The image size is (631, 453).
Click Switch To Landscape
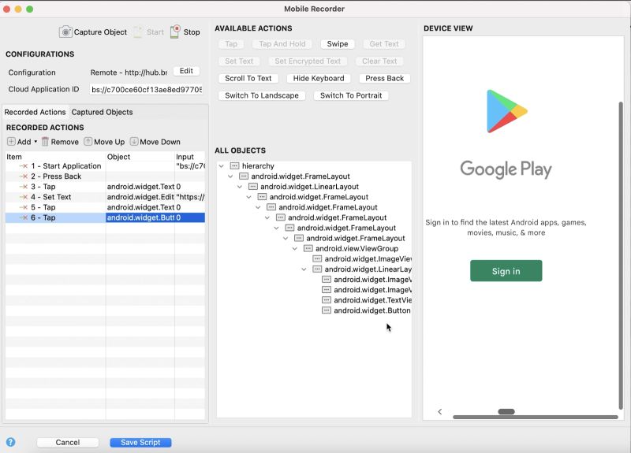click(x=262, y=95)
